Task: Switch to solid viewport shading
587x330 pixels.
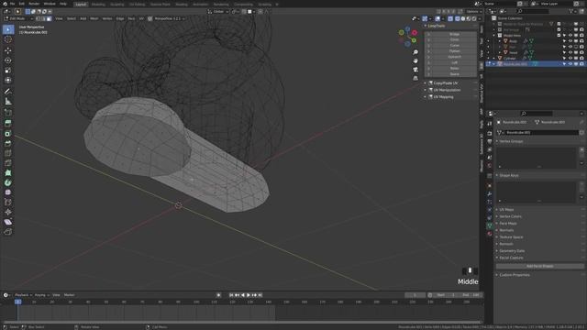Action: click(x=463, y=18)
